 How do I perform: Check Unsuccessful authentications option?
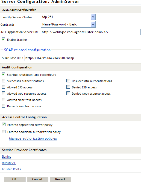pyautogui.click(x=68, y=81)
